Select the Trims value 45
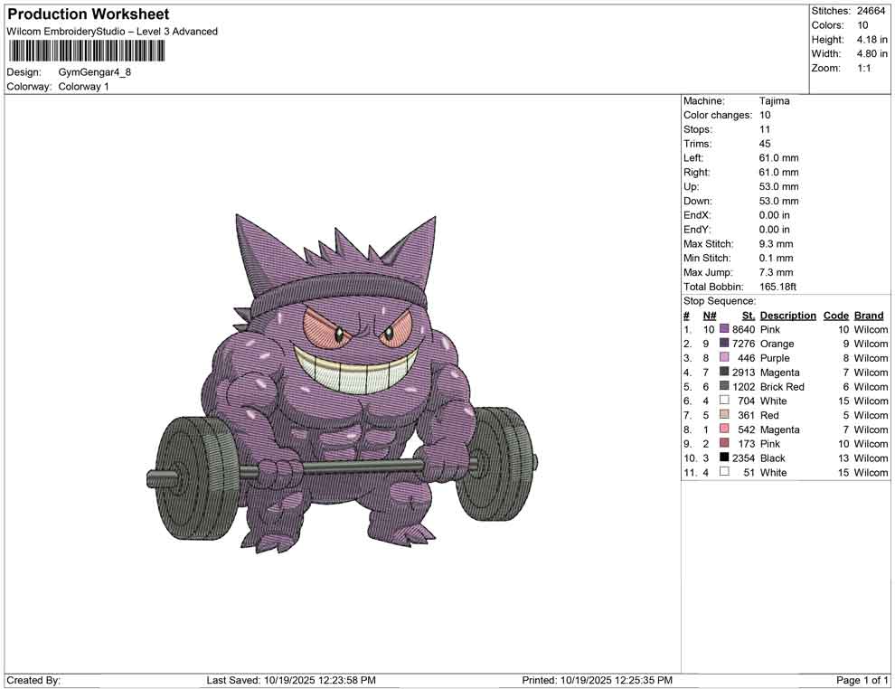Viewport: 895px width, 689px height. (x=765, y=144)
